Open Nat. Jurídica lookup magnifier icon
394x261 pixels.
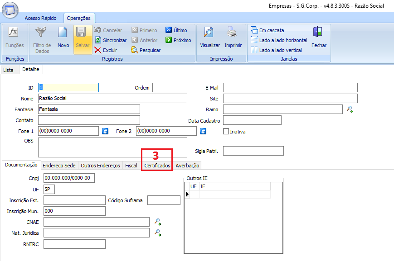pyautogui.click(x=157, y=233)
